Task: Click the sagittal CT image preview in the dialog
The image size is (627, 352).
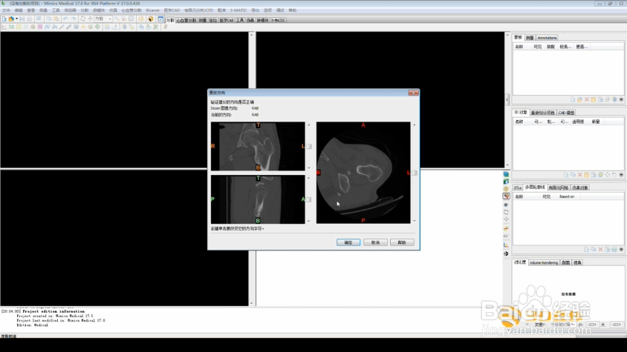Action: [x=258, y=199]
